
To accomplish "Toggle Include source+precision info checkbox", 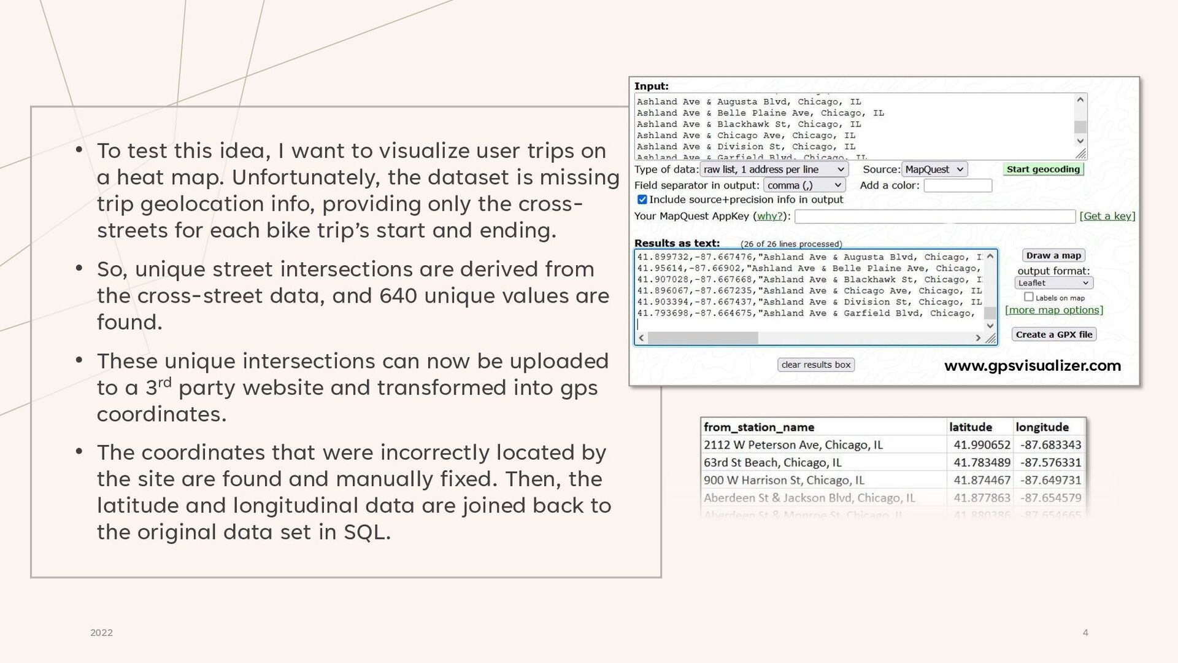I will click(642, 200).
